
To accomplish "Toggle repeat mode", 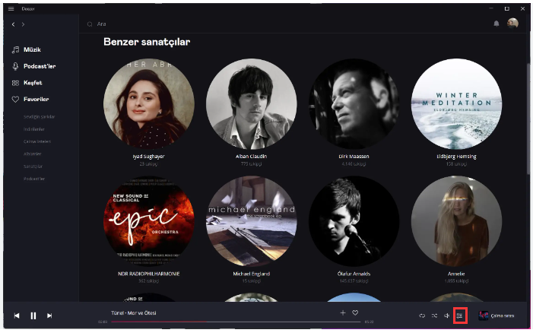I will (422, 316).
